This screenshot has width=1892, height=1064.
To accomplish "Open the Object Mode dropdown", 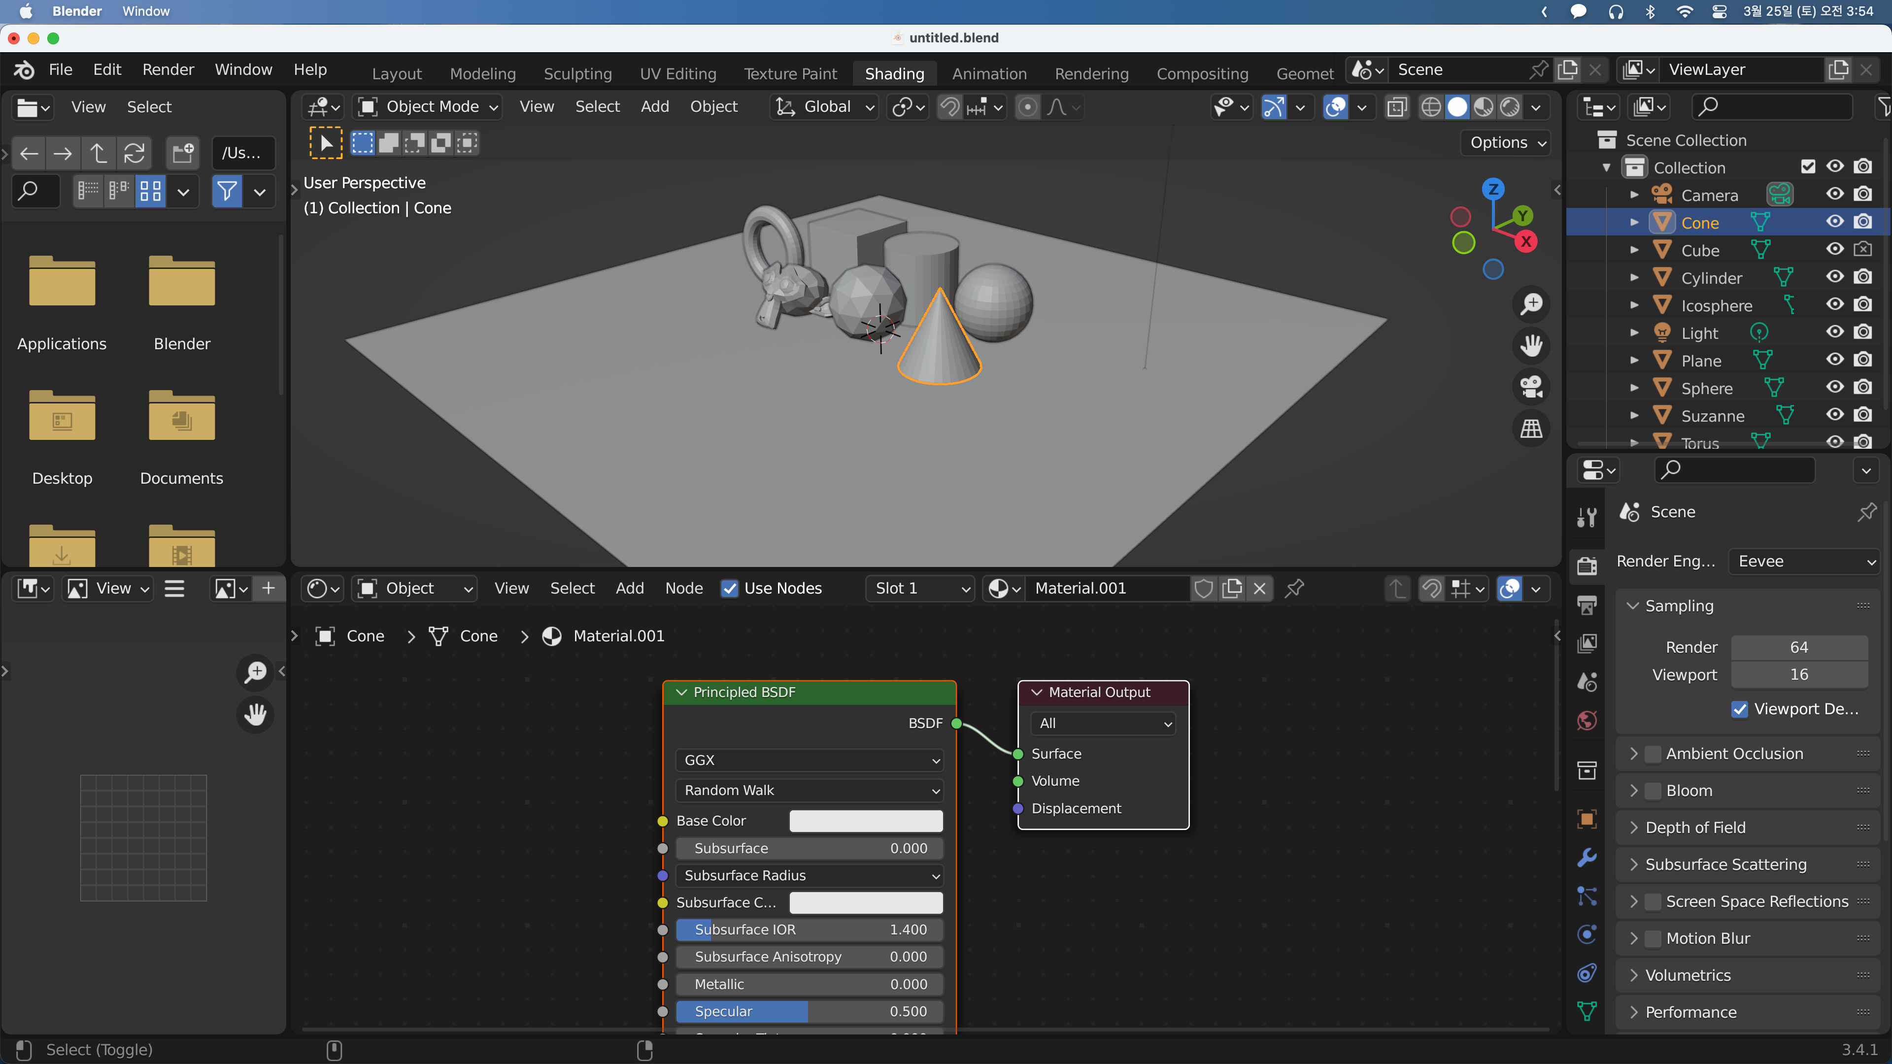I will click(428, 107).
